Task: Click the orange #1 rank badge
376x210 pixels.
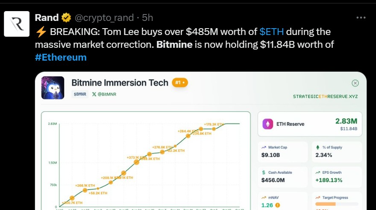Action: click(180, 83)
